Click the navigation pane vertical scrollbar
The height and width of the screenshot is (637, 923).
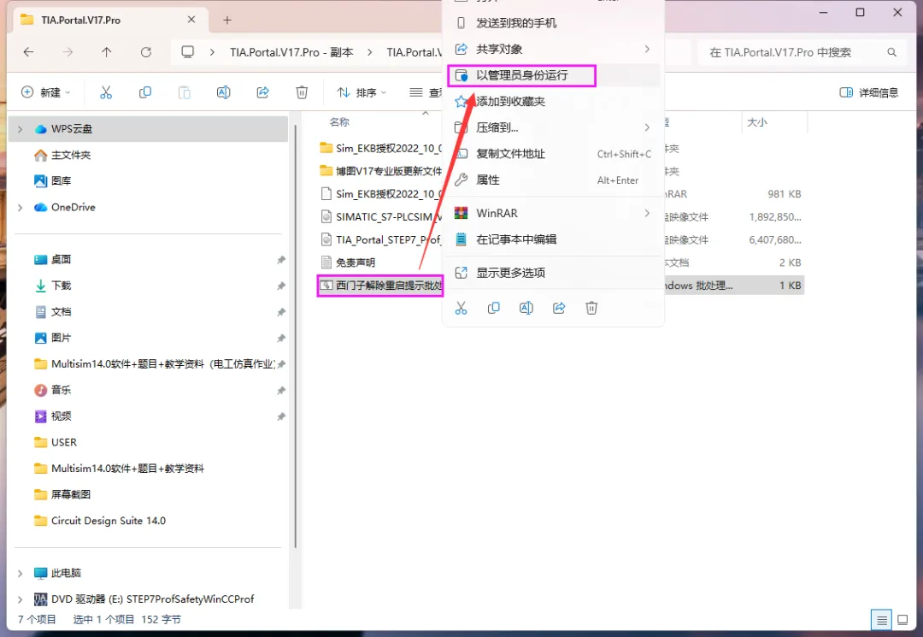pyautogui.click(x=295, y=335)
